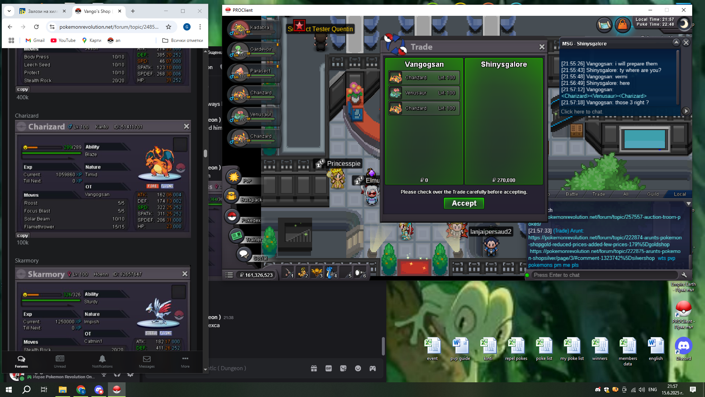
Task: Select Parasect in the party list
Action: (253, 73)
